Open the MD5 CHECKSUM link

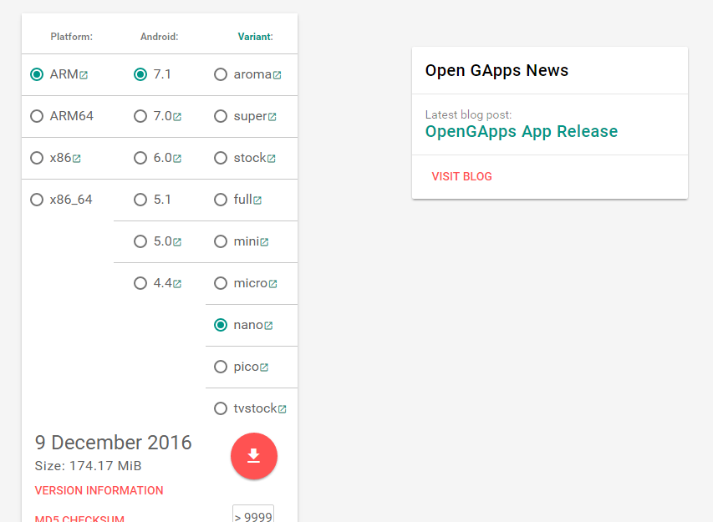click(x=79, y=518)
